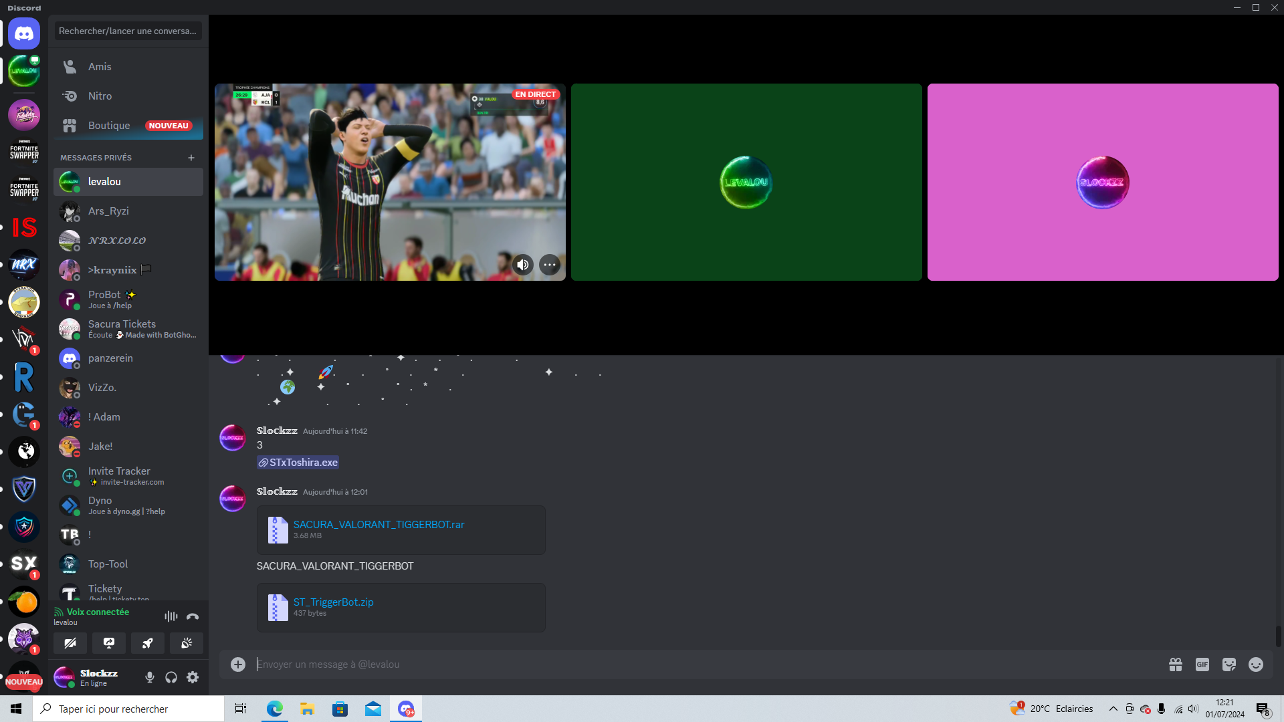1284x722 pixels.
Task: Open the ! Adam conversation
Action: click(128, 417)
